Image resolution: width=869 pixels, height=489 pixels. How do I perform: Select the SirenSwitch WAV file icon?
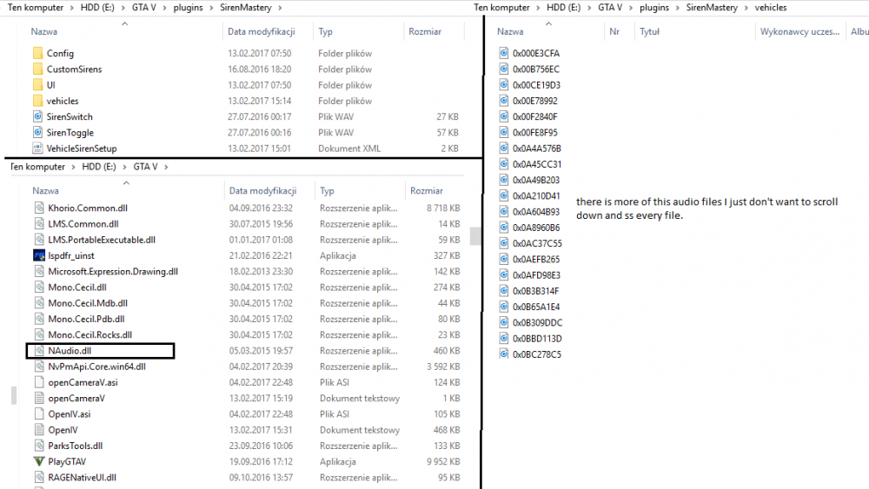[37, 117]
